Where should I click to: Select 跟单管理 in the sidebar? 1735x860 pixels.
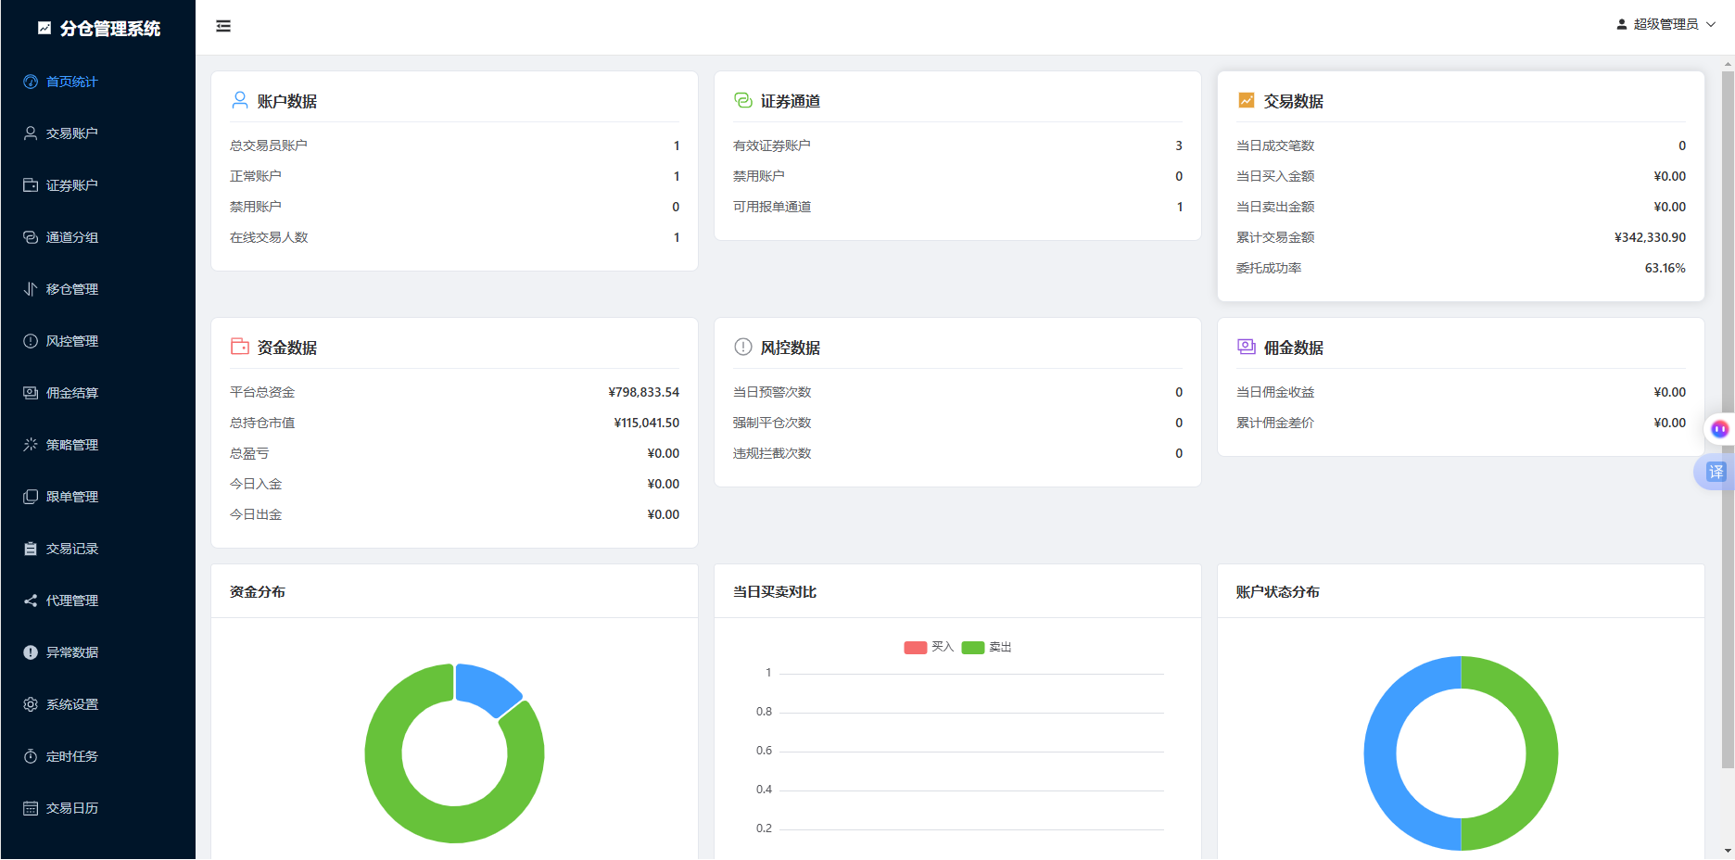tap(97, 497)
